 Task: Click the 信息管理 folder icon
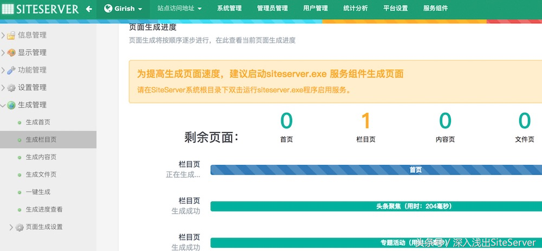11,35
